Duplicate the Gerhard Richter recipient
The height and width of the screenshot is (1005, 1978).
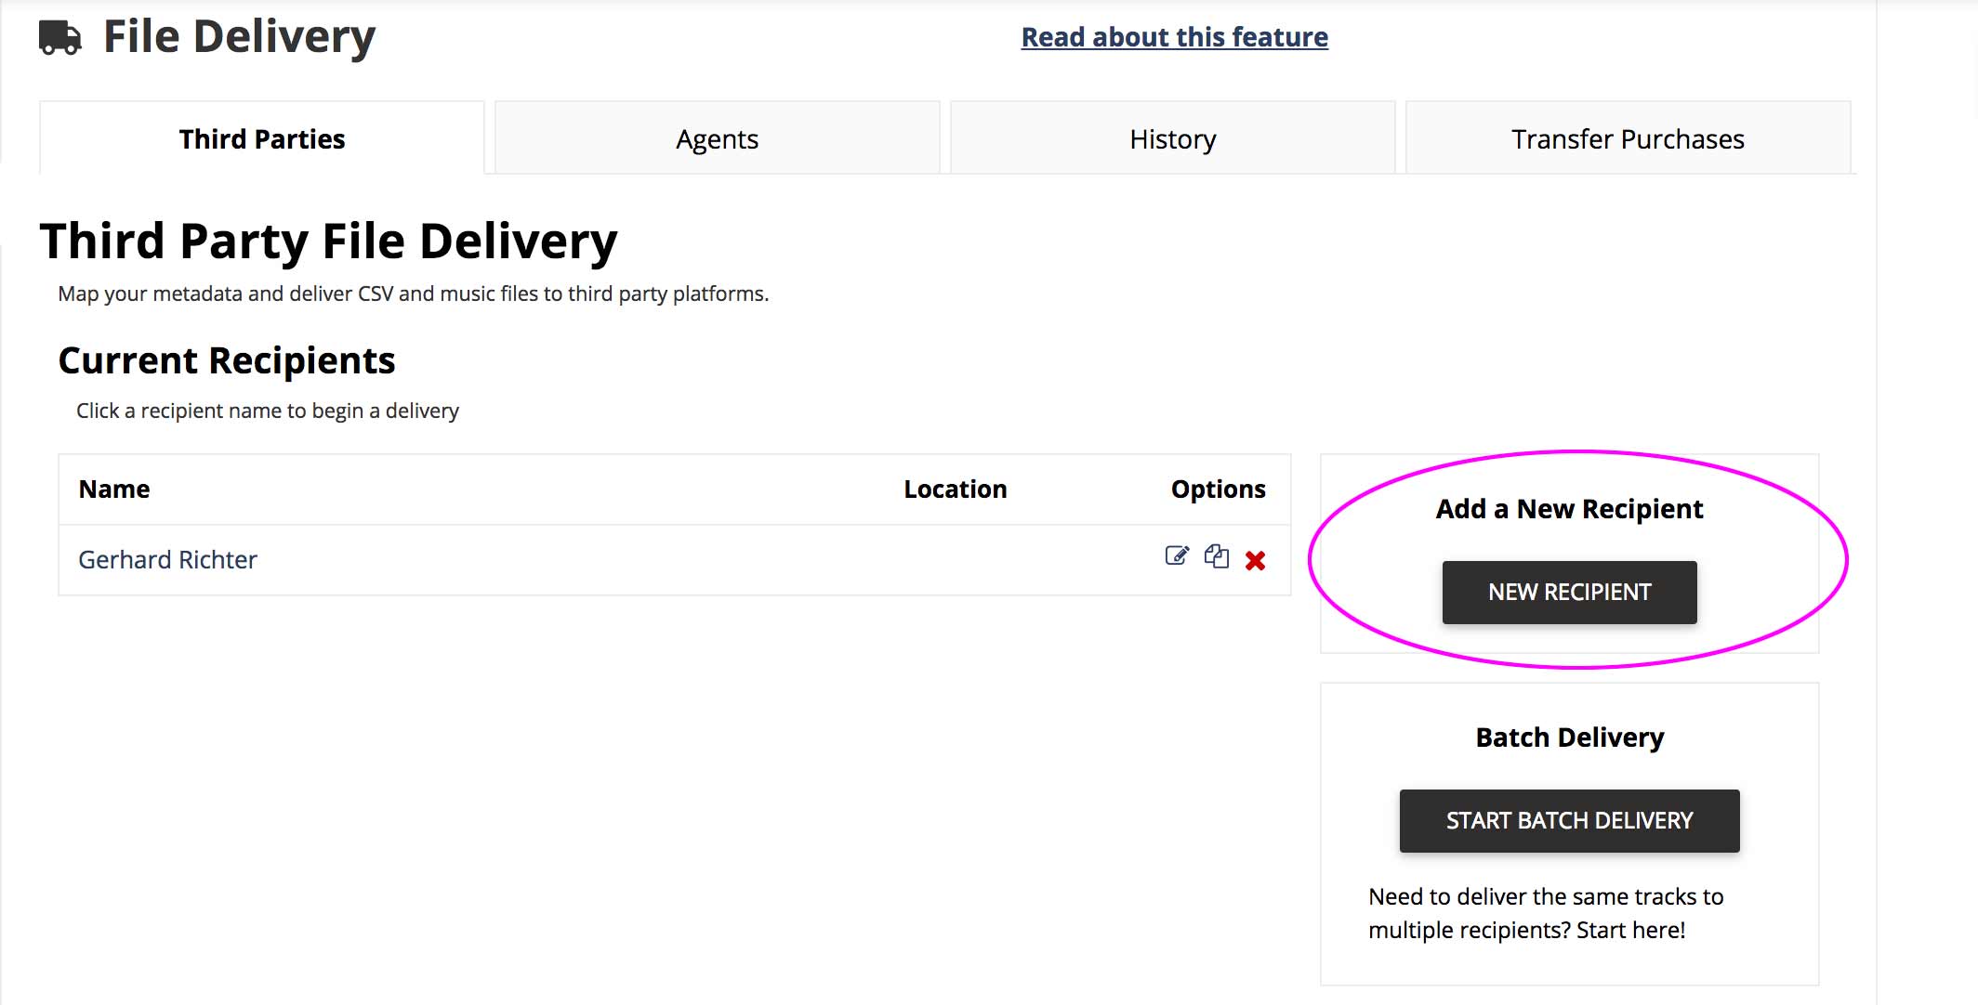tap(1217, 556)
